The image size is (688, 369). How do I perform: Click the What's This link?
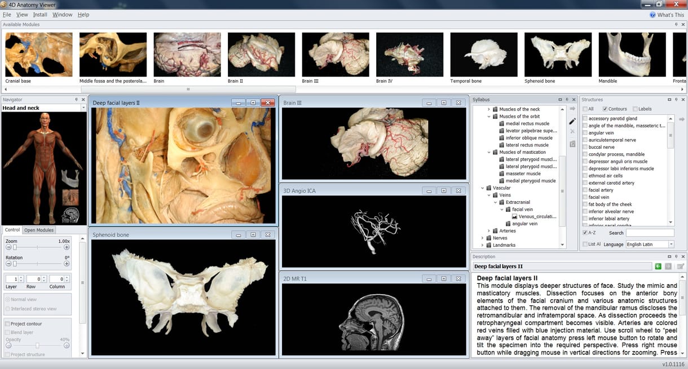point(671,15)
